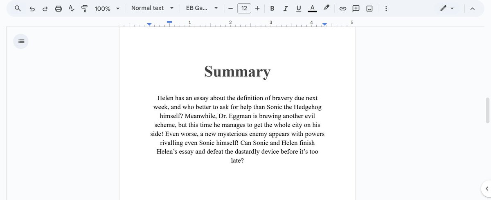Print the document
The image size is (491, 200).
click(x=59, y=8)
